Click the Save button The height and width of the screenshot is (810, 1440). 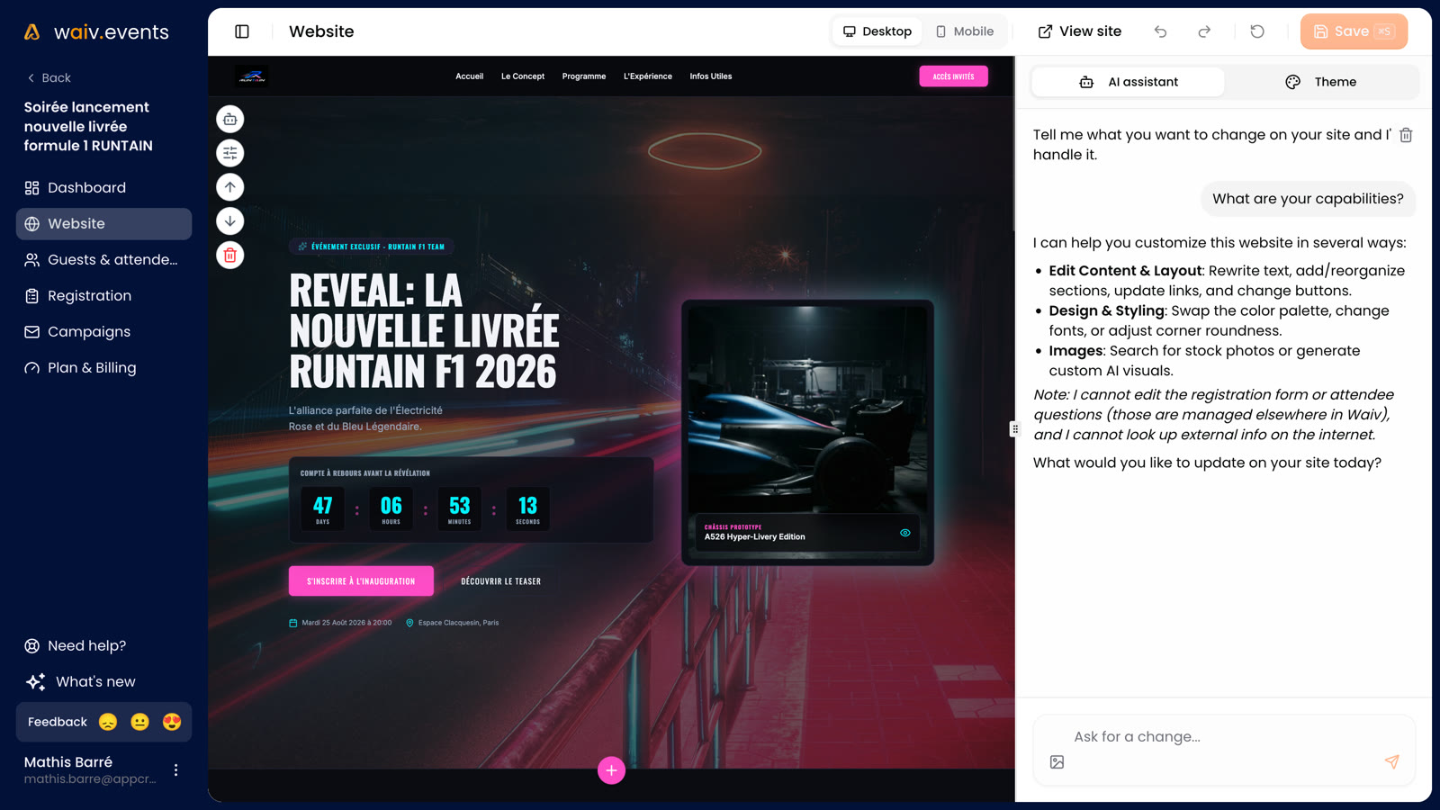(1354, 31)
